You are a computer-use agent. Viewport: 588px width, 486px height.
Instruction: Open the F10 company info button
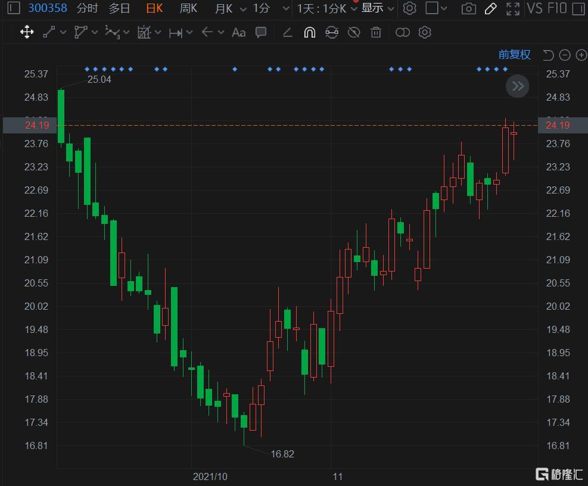point(556,8)
